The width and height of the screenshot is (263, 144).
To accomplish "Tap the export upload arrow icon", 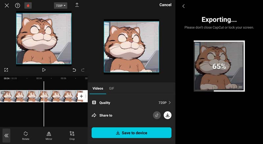I will click(77, 5).
